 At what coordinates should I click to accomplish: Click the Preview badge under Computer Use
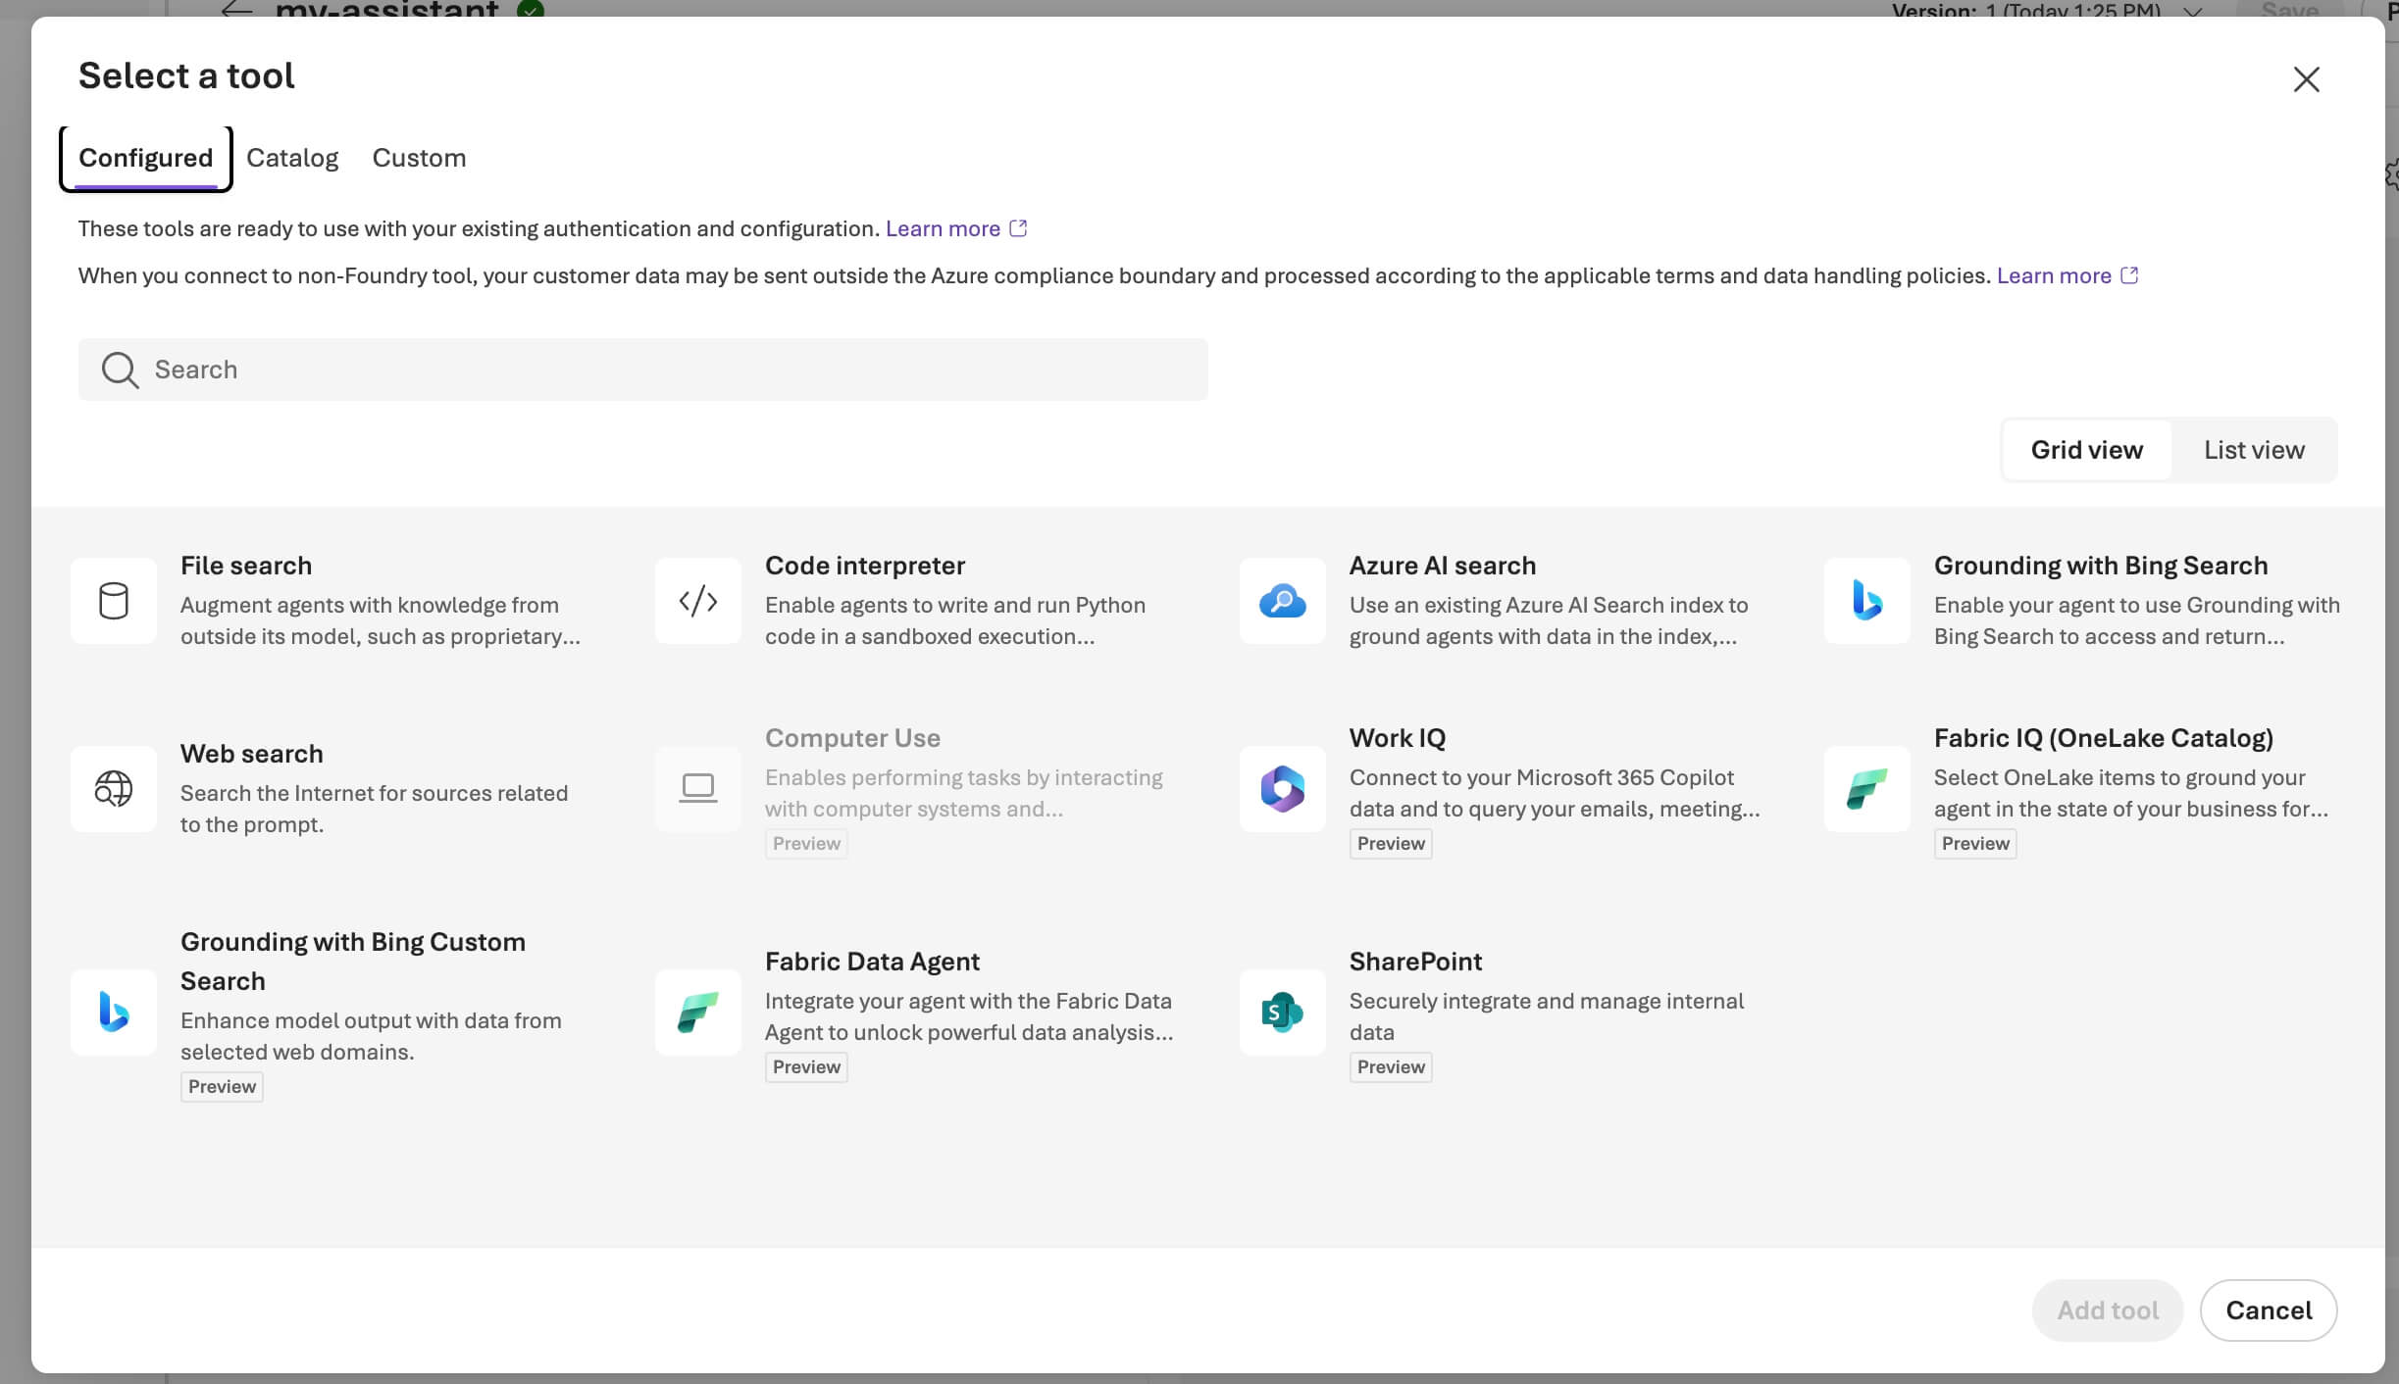(x=806, y=844)
